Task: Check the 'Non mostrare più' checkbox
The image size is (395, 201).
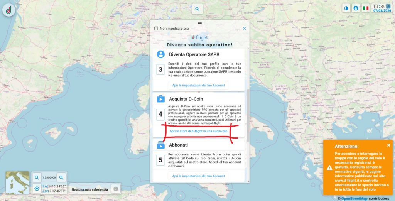Action: tap(156, 29)
